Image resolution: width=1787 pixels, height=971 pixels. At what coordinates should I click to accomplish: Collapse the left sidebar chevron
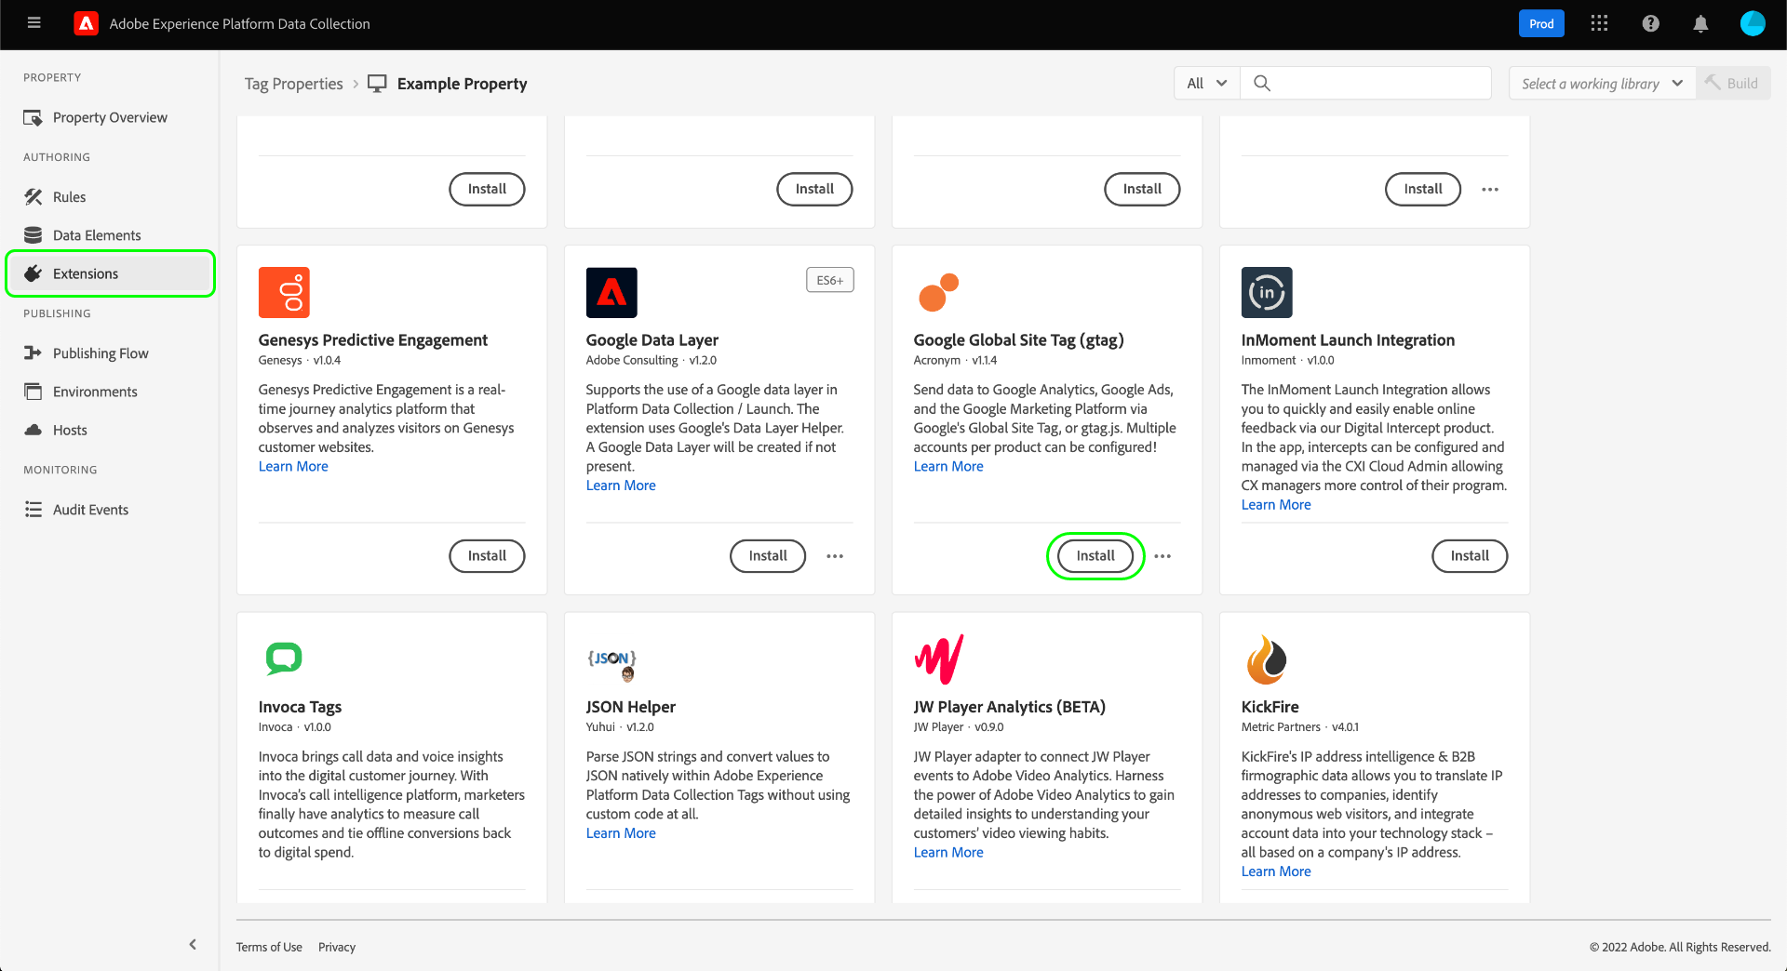tap(193, 945)
